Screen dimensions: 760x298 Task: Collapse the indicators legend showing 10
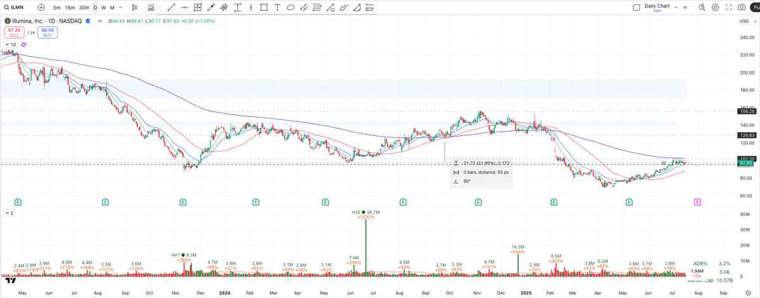[x=11, y=45]
